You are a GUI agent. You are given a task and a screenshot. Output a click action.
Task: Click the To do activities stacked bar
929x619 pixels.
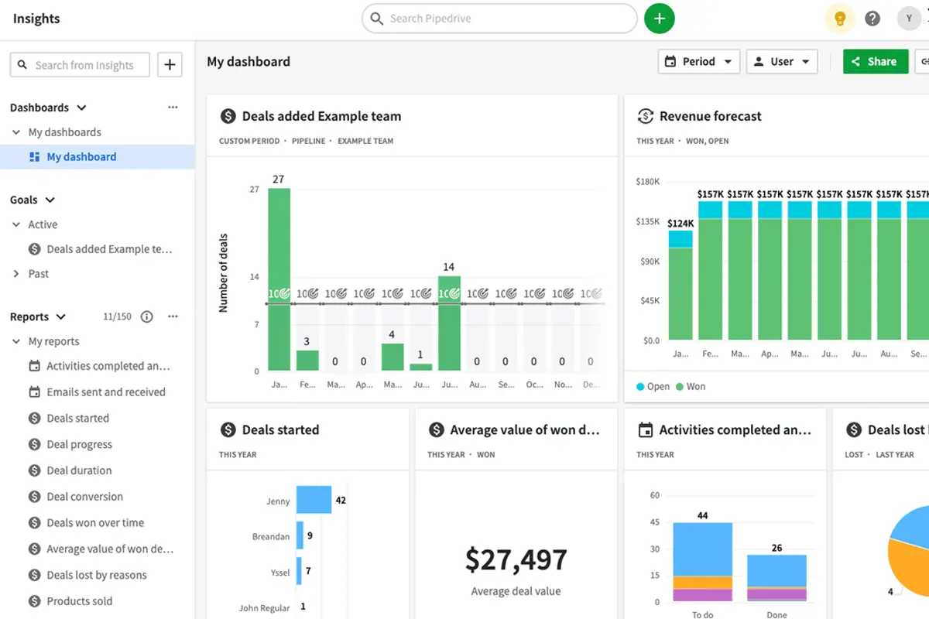pos(703,562)
